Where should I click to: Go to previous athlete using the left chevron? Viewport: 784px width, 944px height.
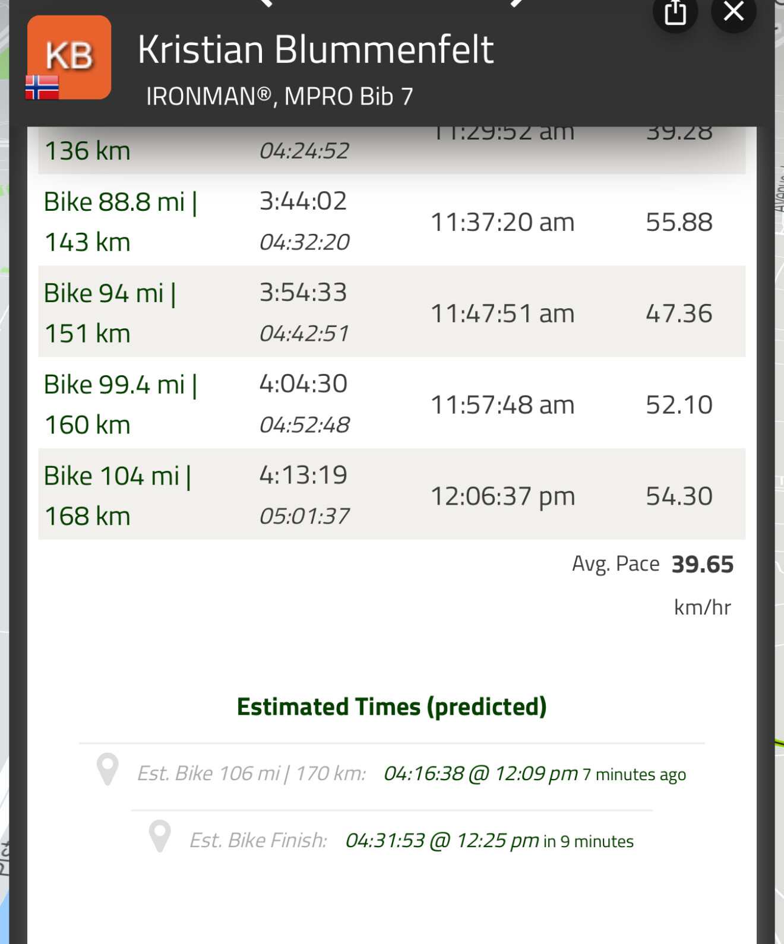point(265,3)
